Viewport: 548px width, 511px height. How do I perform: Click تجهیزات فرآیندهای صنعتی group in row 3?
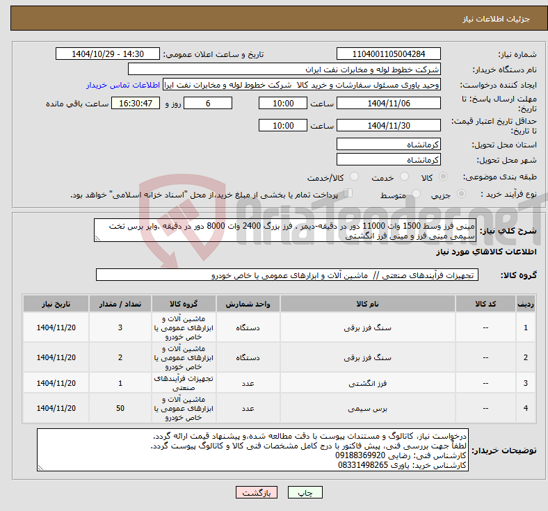pyautogui.click(x=184, y=383)
